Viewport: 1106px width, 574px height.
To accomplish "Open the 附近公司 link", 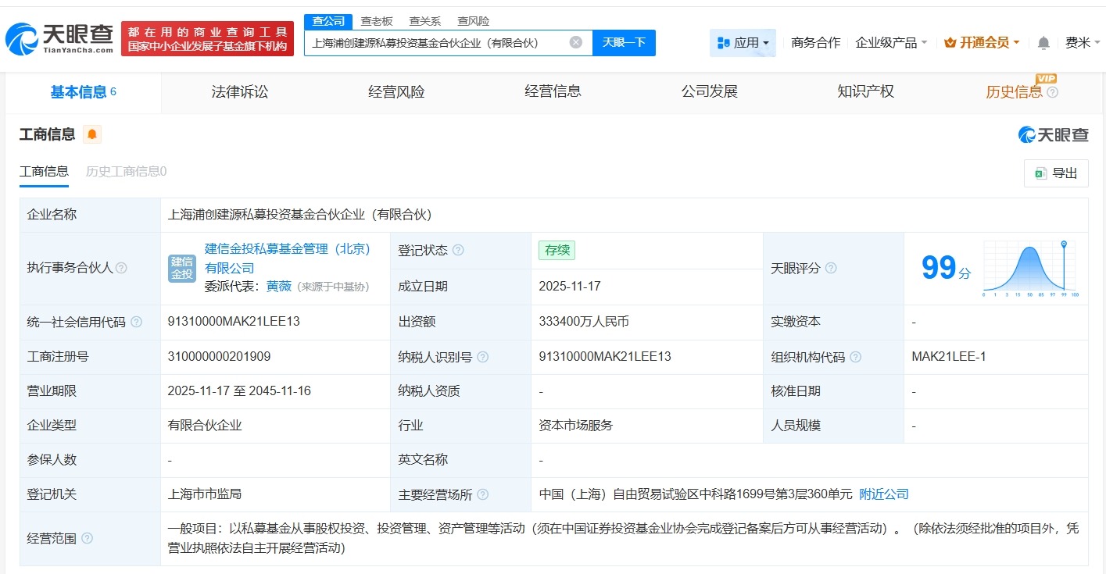I will [883, 494].
